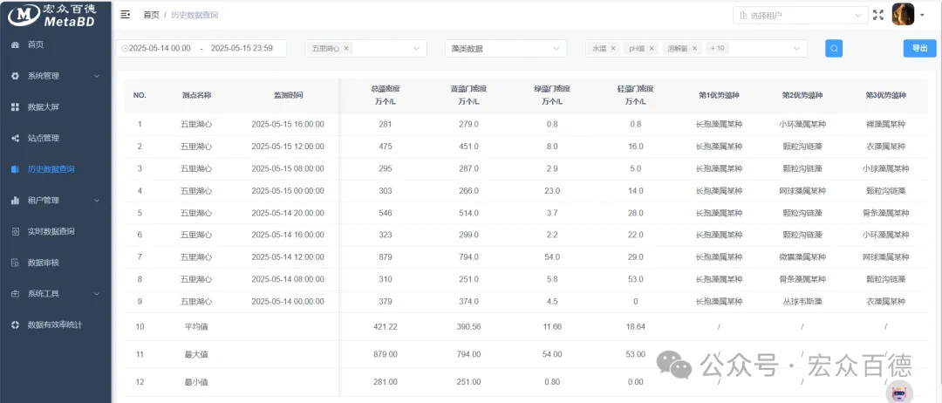
Task: Collapse the sidebar with the hamburger icon
Action: pos(125,15)
